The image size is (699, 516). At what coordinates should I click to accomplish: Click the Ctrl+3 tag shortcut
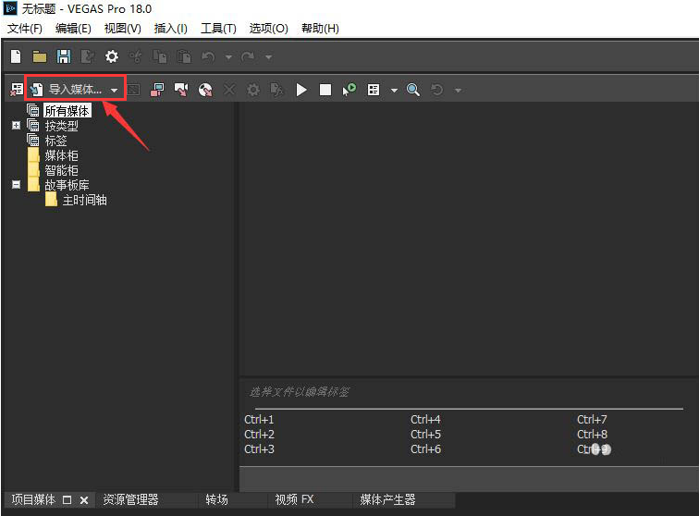(259, 449)
